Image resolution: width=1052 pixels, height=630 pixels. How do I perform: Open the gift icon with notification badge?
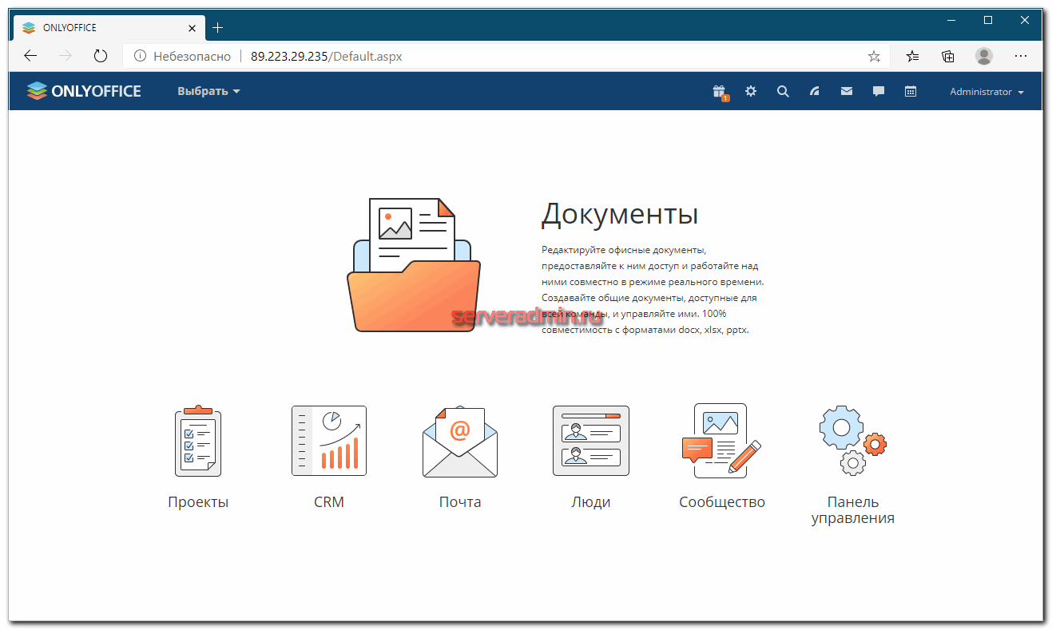point(720,92)
